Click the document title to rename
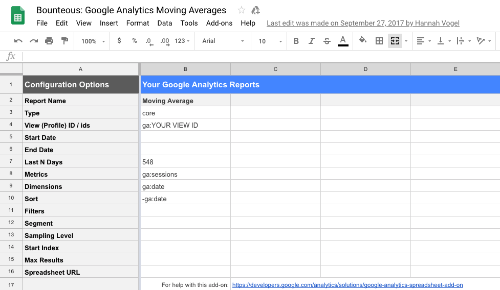The image size is (500, 290). click(131, 10)
